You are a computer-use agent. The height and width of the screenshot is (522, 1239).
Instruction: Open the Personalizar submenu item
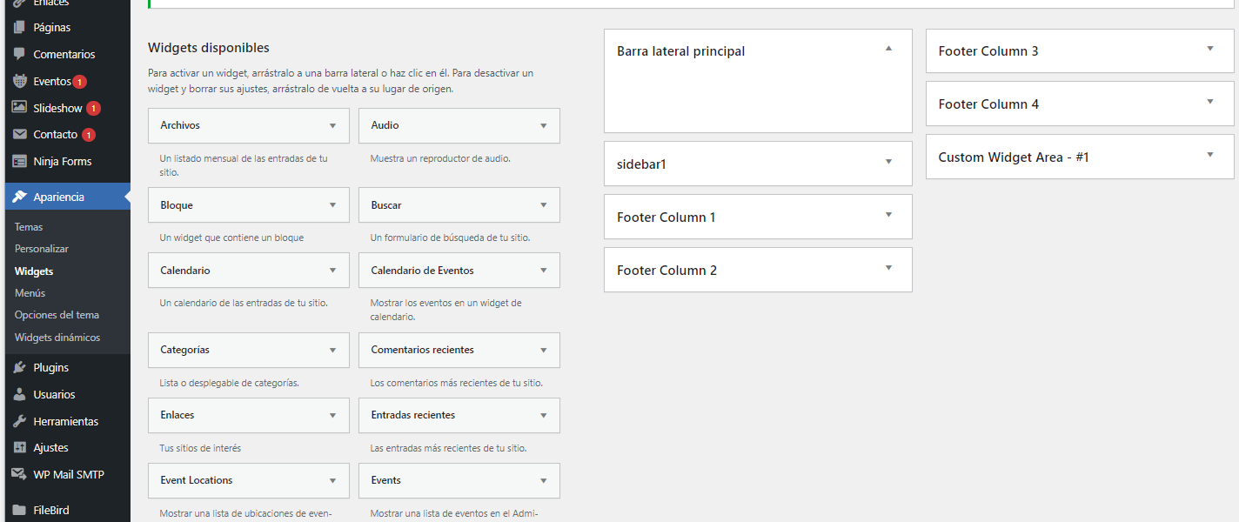click(42, 249)
